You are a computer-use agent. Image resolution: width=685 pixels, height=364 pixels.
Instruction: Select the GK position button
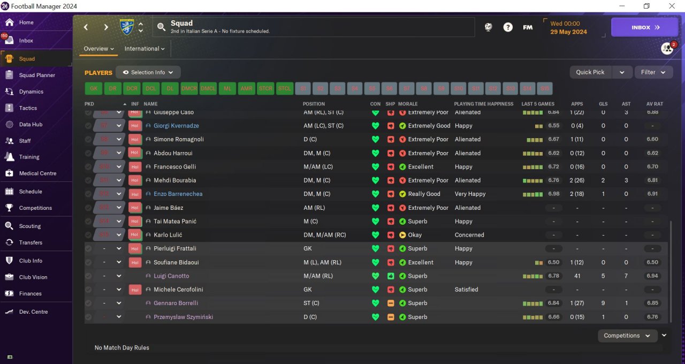tap(94, 89)
